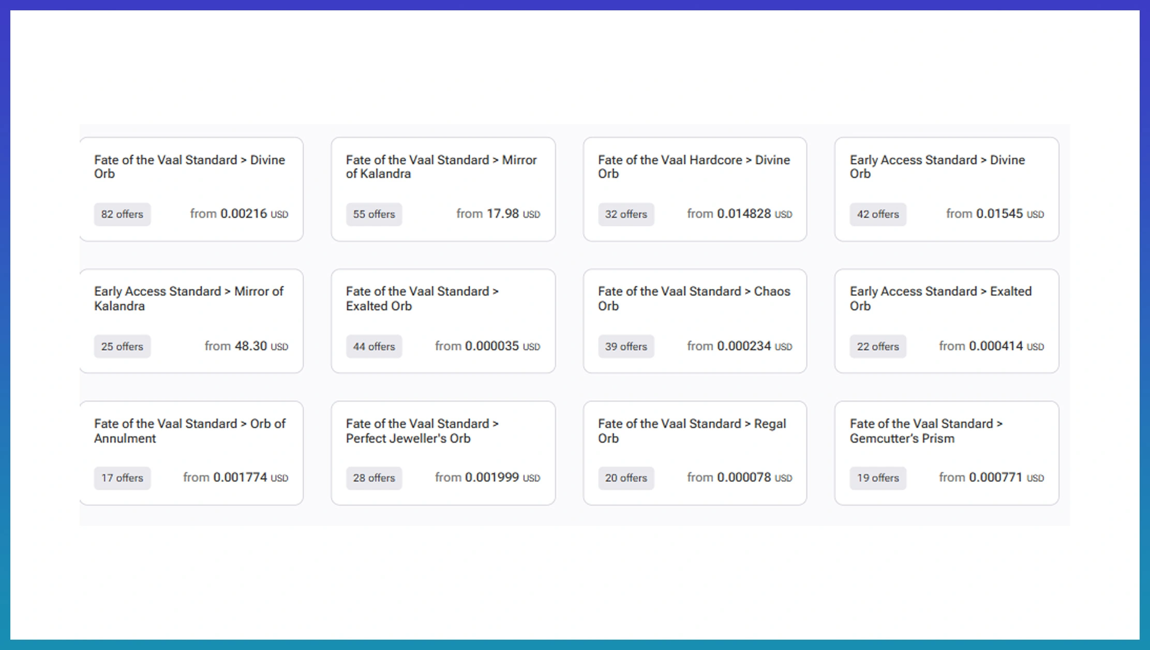Viewport: 1150px width, 650px height.
Task: Open Fate of the Vaal Standard Divine Orb card
Action: coord(189,167)
